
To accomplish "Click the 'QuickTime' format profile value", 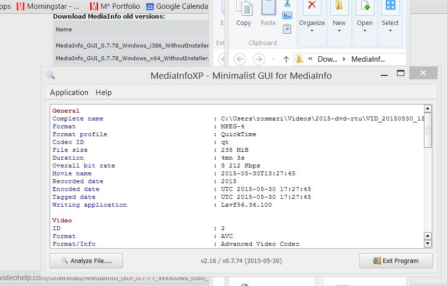I will click(239, 134).
